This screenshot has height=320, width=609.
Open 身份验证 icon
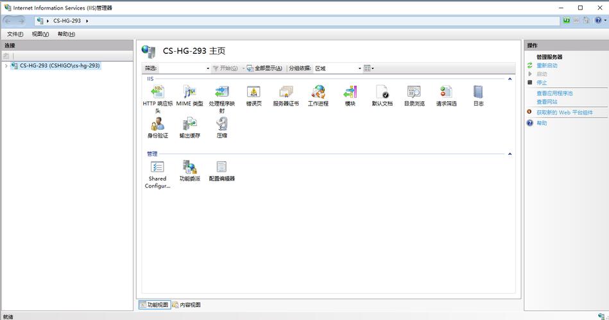pyautogui.click(x=157, y=124)
